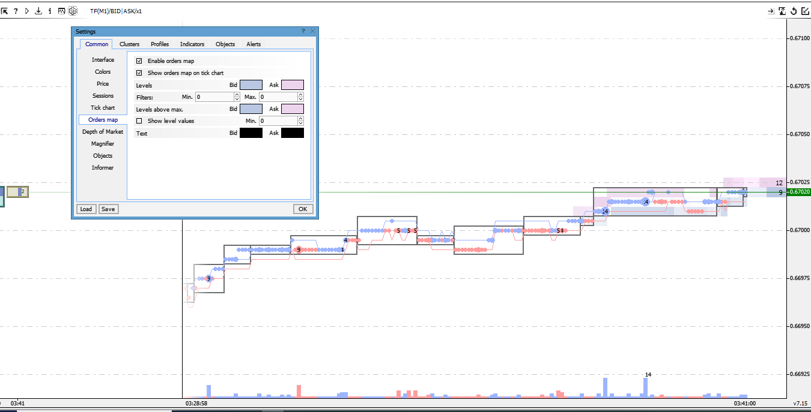The width and height of the screenshot is (811, 412).
Task: Click the question mark help icon
Action: point(16,11)
